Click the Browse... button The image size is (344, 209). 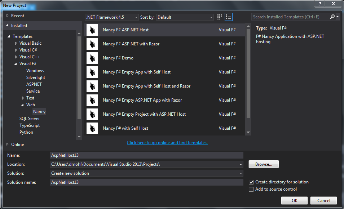pyautogui.click(x=264, y=164)
